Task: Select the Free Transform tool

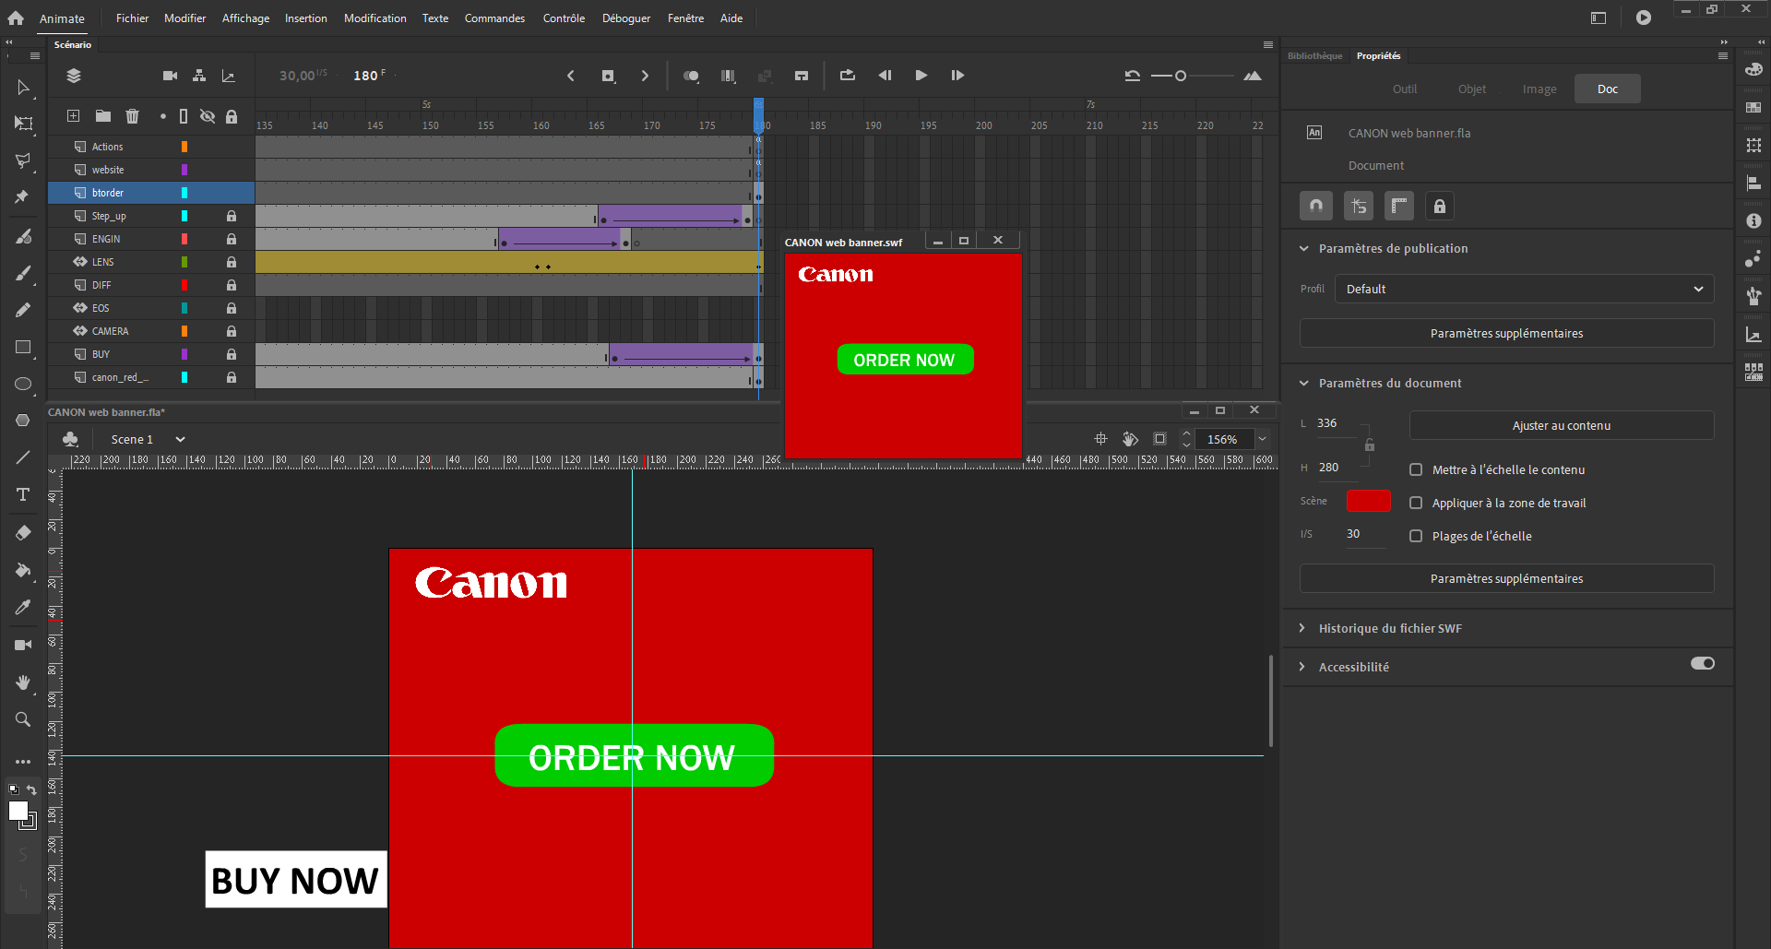Action: 23,124
